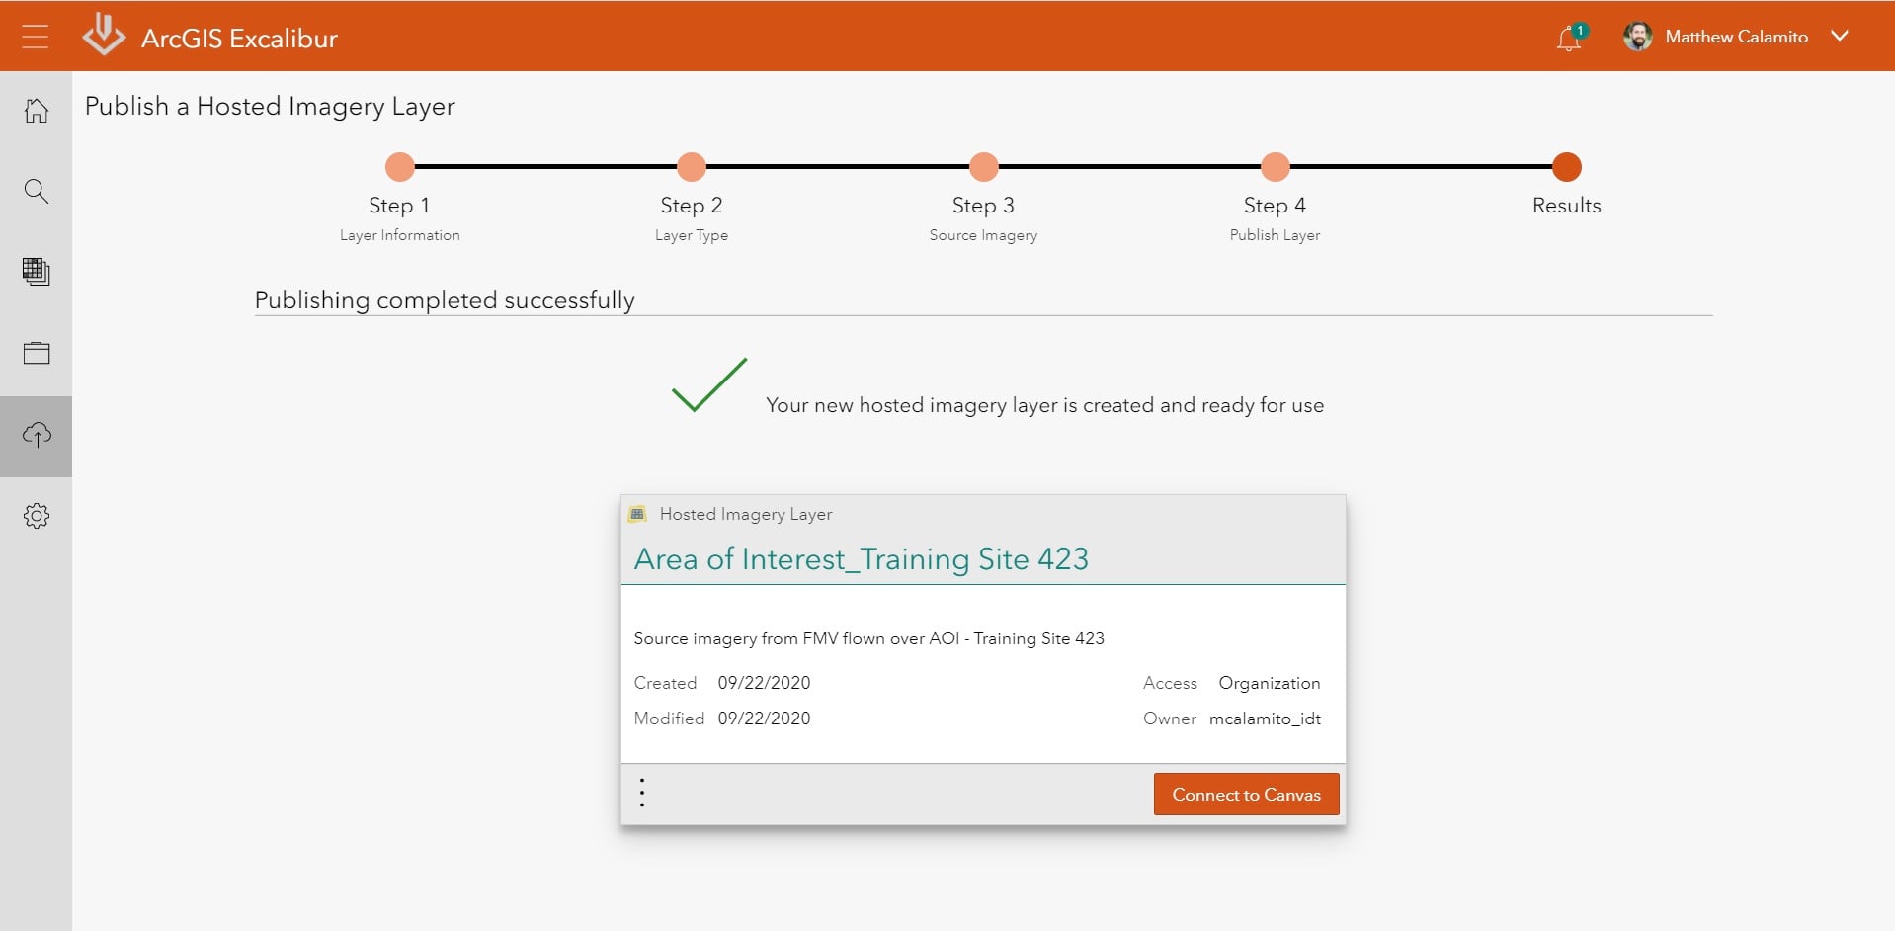Screen dimensions: 1895x931
Task: Open the Search page from sidebar
Action: tap(37, 191)
